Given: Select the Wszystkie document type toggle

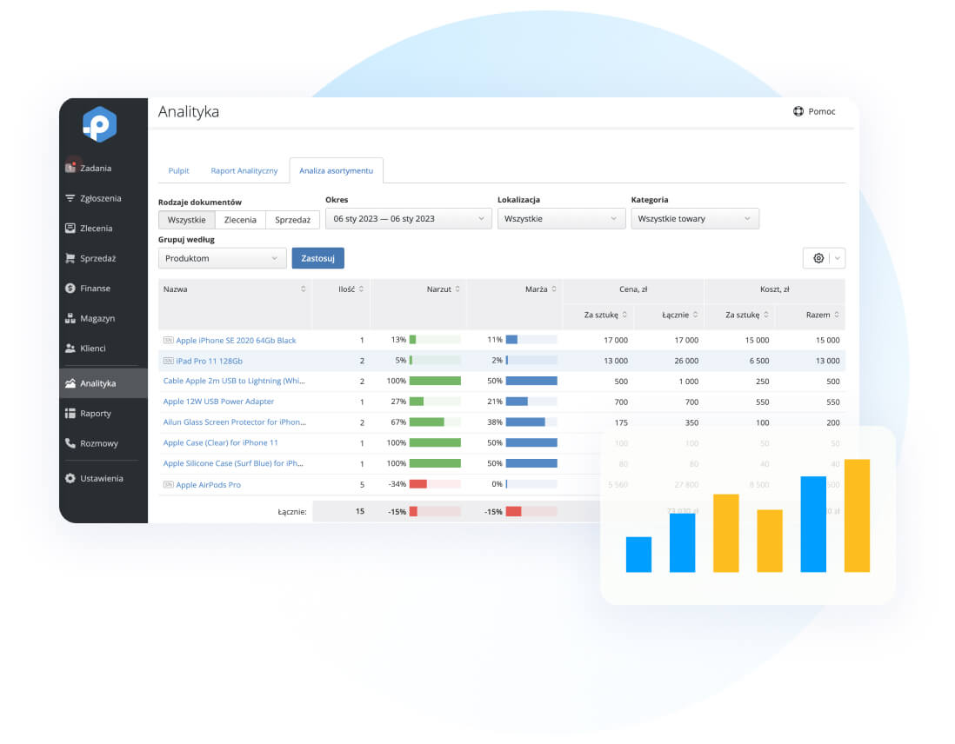Looking at the screenshot, I should pos(186,220).
